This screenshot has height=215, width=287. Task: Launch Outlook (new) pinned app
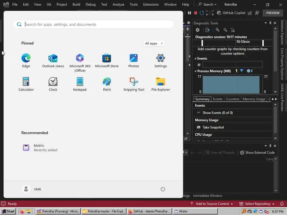(x=53, y=61)
